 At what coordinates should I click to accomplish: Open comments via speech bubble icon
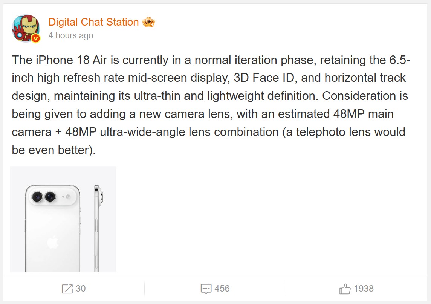pyautogui.click(x=206, y=289)
